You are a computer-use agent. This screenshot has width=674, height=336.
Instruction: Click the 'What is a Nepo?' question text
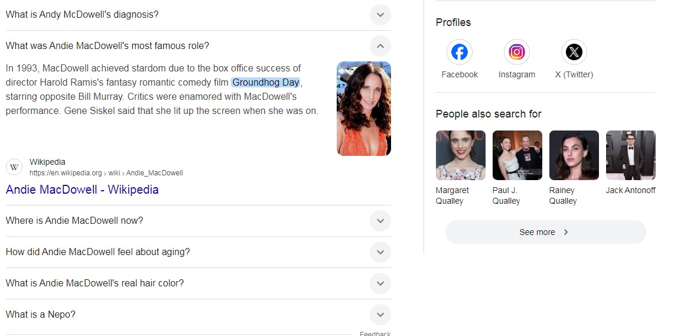(x=40, y=315)
